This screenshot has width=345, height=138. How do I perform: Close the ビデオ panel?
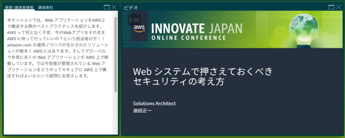(x=339, y=7)
